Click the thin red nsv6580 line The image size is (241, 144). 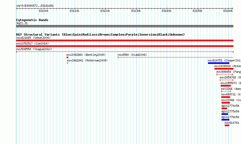175,57
